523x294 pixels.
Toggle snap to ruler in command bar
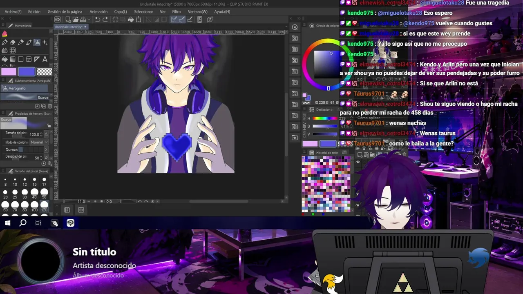[174, 19]
